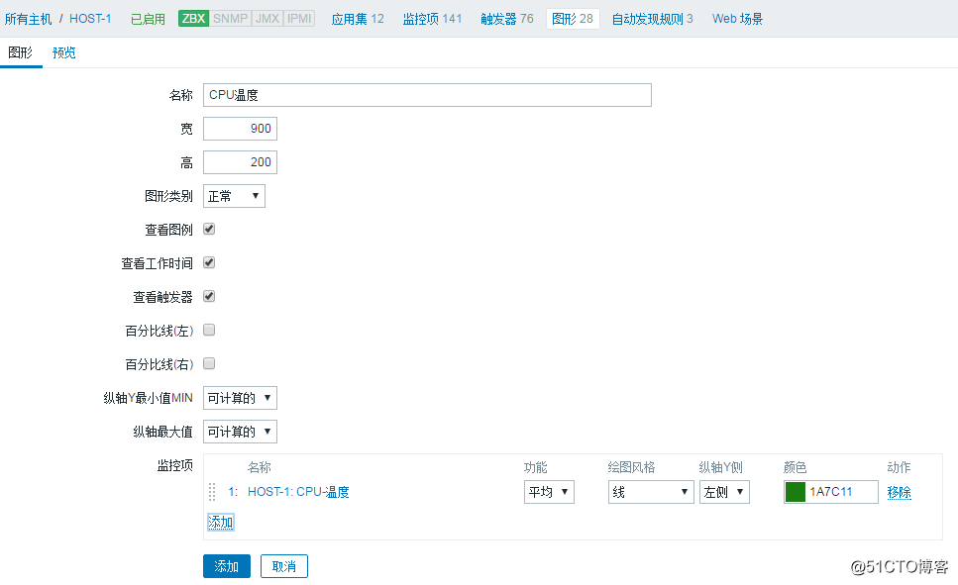
Task: Click the 移除 link for CPU-温度 item
Action: pos(899,492)
